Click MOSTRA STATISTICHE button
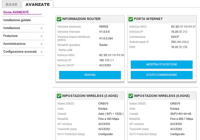The image size is (200, 140). (x=162, y=64)
